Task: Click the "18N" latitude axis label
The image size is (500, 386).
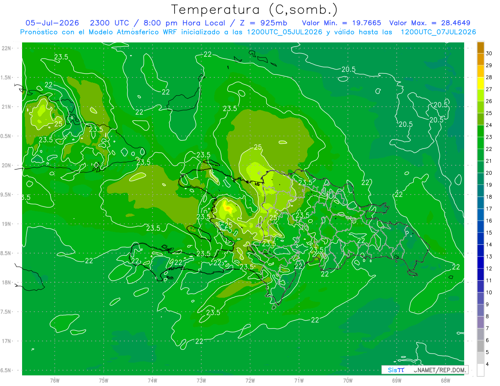Action: (x=7, y=282)
